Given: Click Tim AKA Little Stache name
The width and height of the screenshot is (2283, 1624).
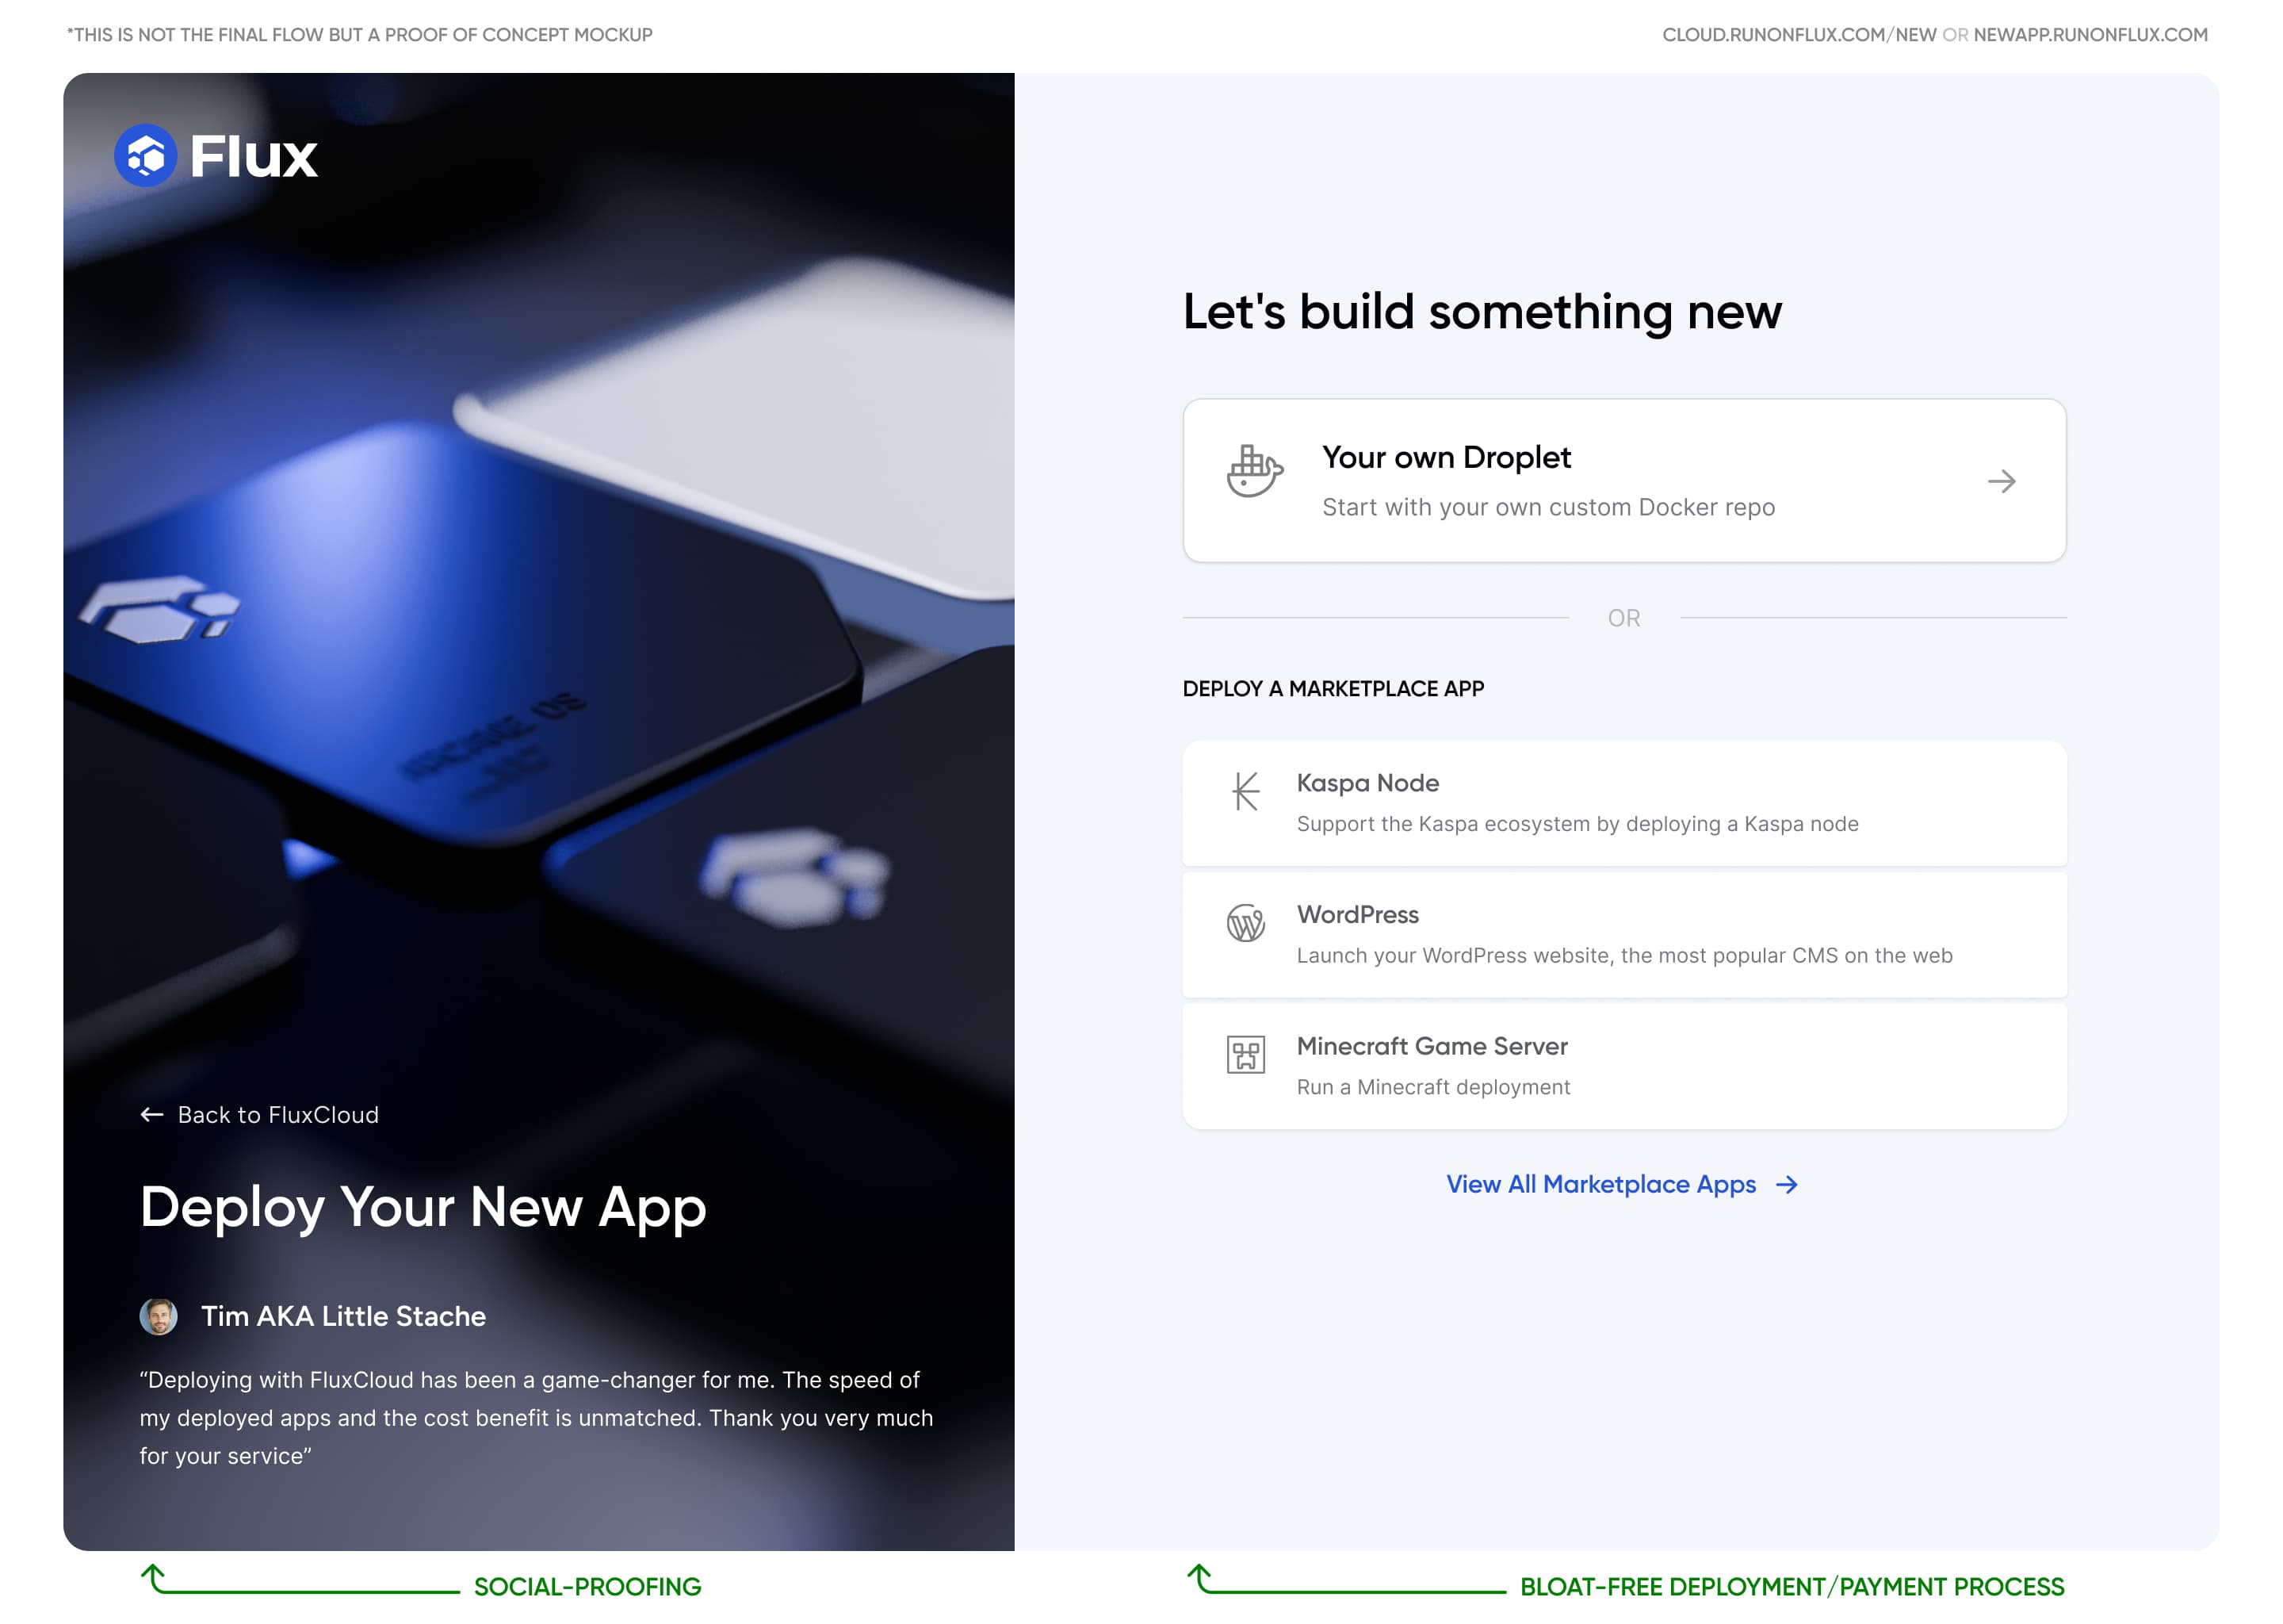Looking at the screenshot, I should click(x=343, y=1316).
